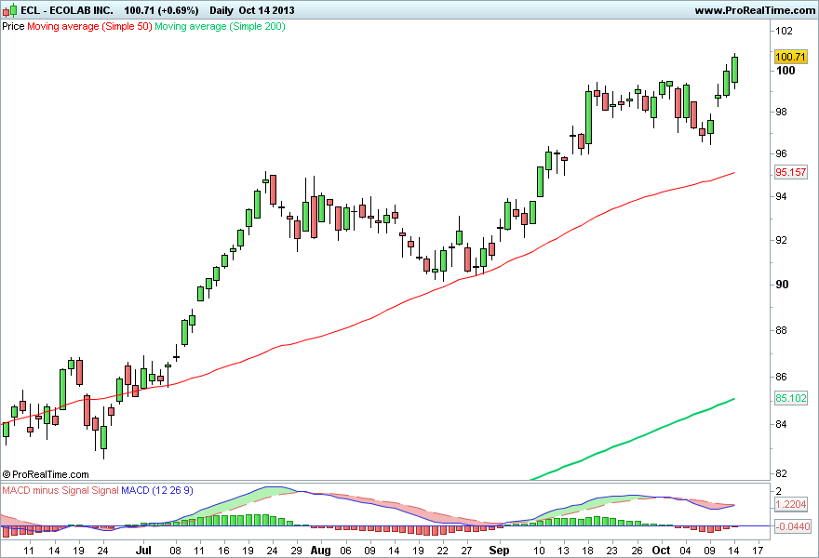Click the candlestick chart icon beside ECL title
Viewport: 819px width, 558px height.
(x=10, y=10)
